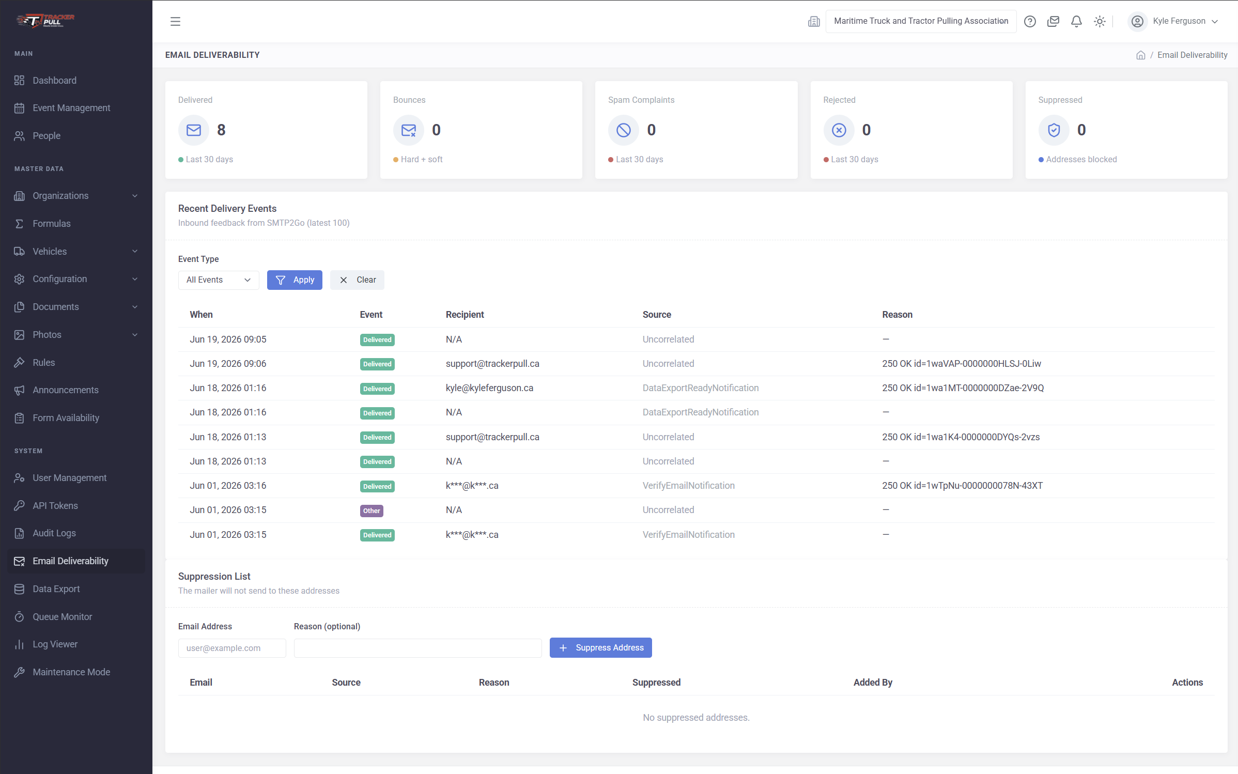Open Queue Monitor page
Viewport: 1238px width, 774px height.
[76, 617]
